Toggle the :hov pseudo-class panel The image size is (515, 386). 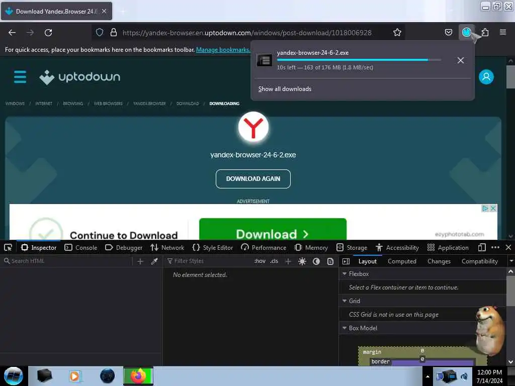[x=260, y=261]
